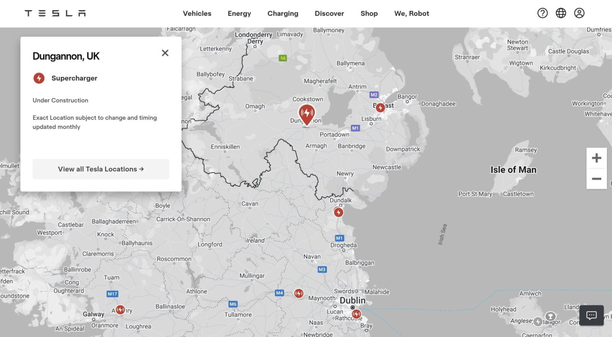The width and height of the screenshot is (612, 337).
Task: Click the Dublin city label
Action: pyautogui.click(x=352, y=300)
